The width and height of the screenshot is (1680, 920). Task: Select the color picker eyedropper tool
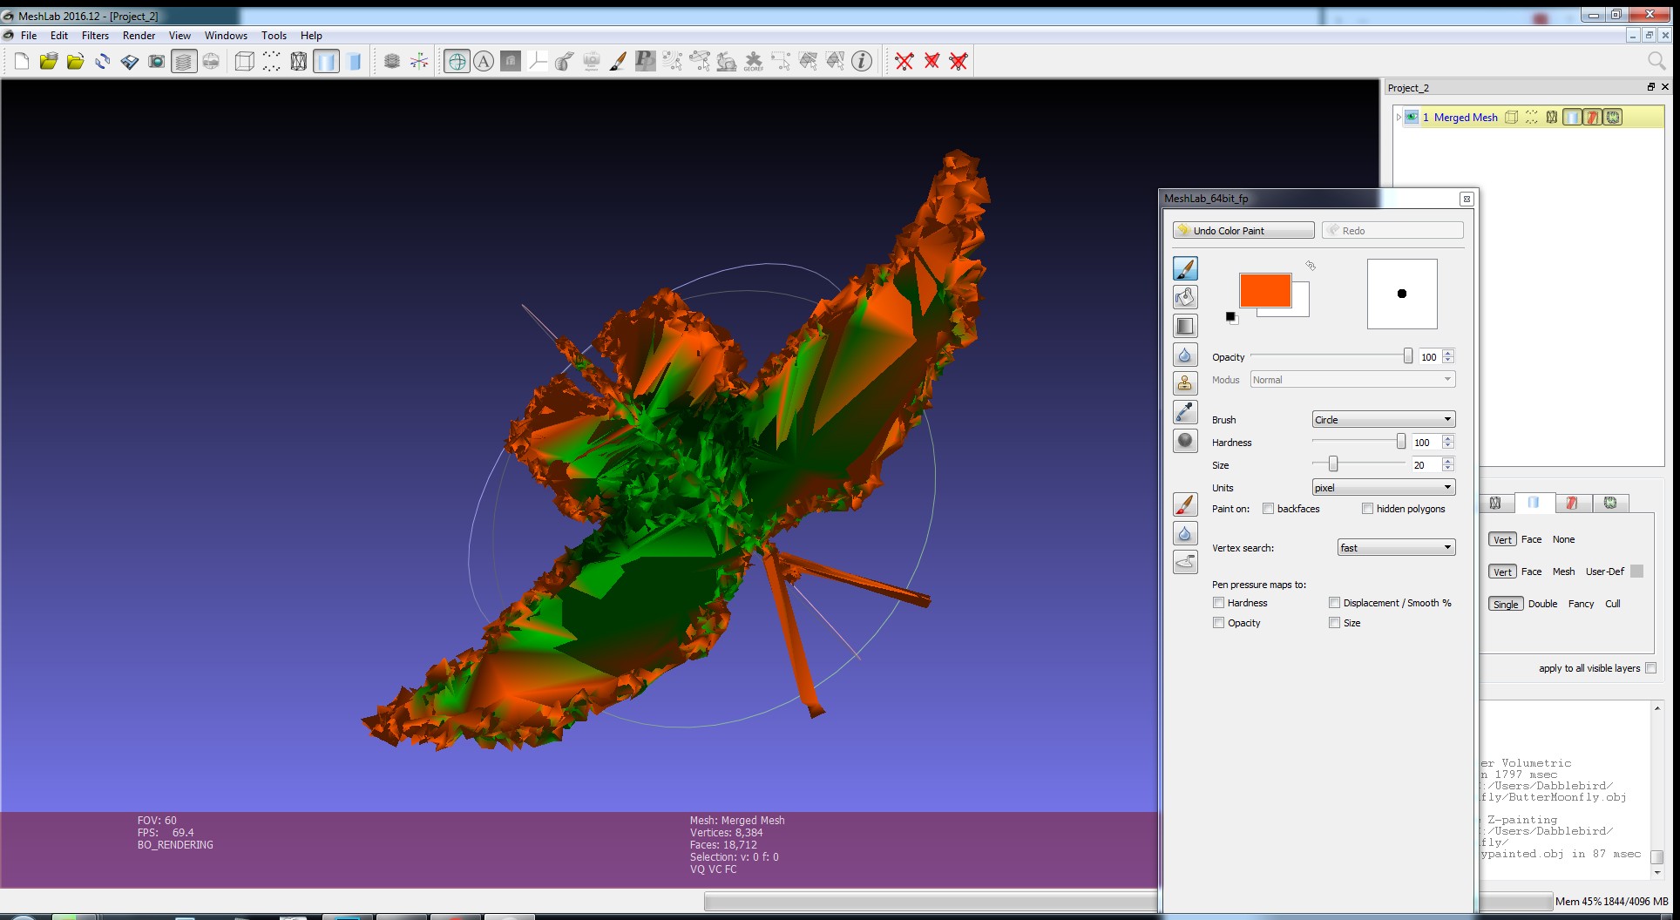[1185, 412]
